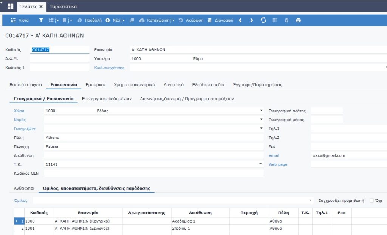Click the Όμιλος link label
The width and height of the screenshot is (387, 235).
coord(21,201)
